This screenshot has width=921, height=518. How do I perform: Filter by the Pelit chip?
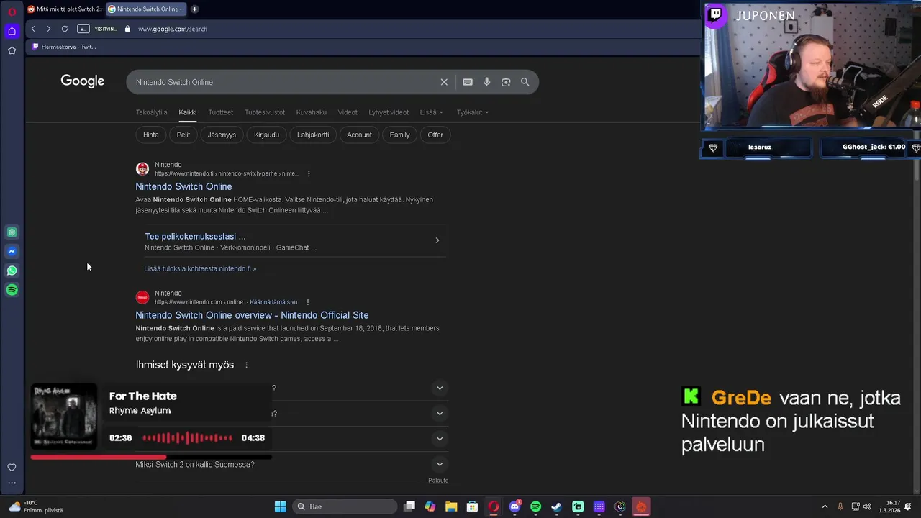183,135
